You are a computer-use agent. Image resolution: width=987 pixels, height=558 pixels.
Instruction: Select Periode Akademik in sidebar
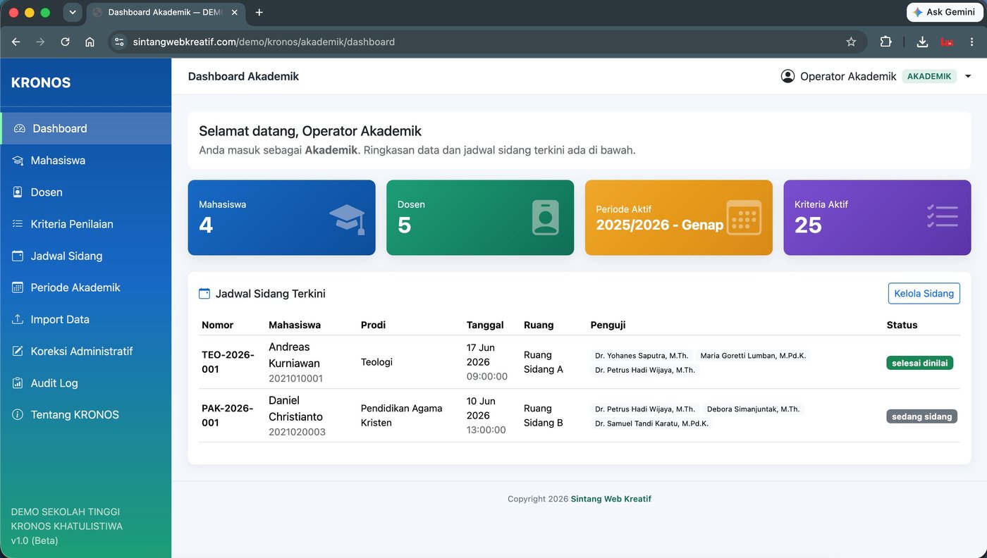85,287
